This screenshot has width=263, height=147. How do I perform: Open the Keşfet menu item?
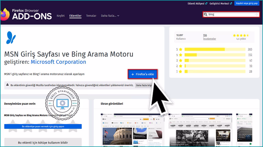[x=61, y=16]
